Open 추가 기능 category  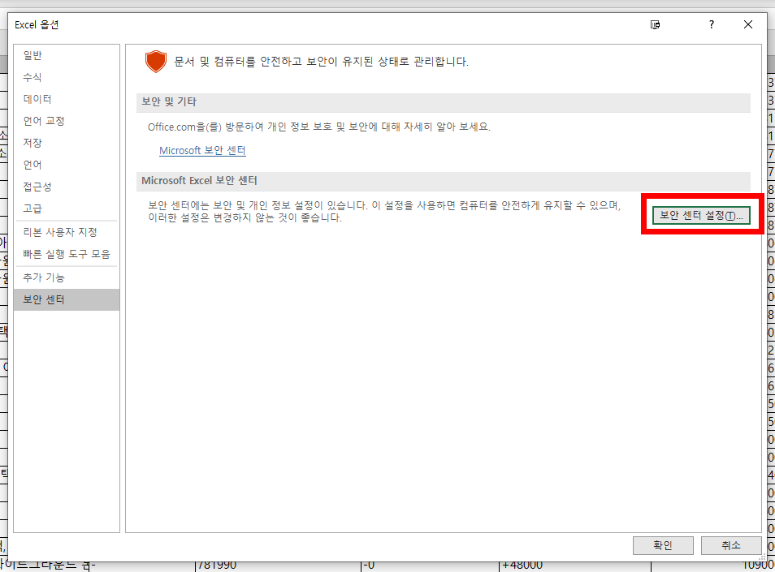[67, 277]
